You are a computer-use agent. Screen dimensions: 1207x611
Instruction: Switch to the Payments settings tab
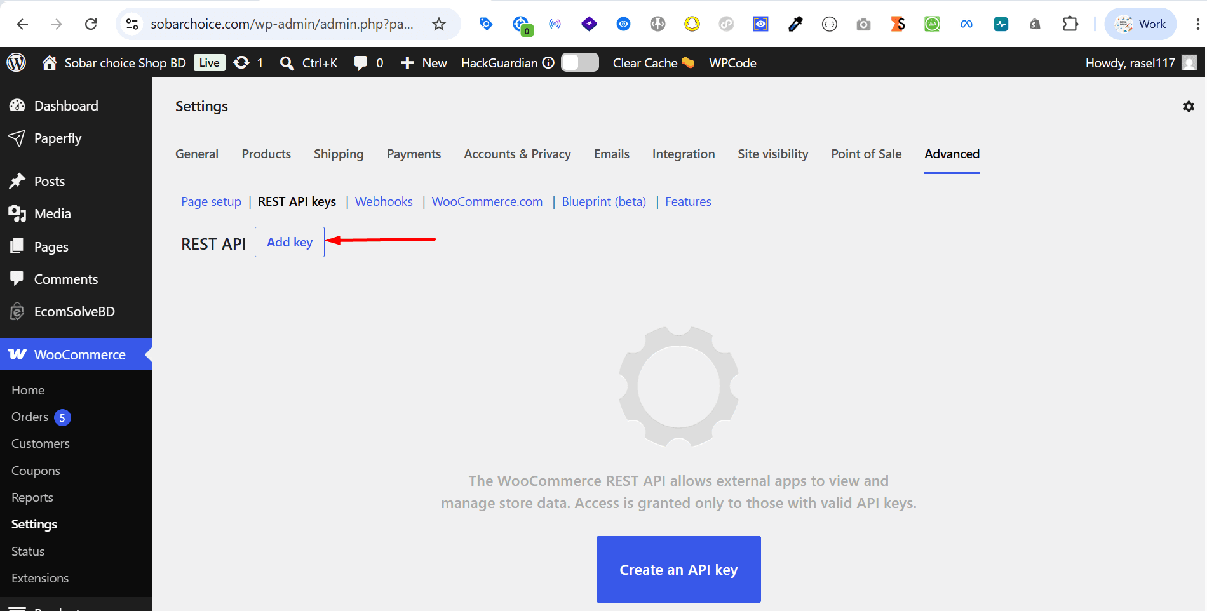coord(414,154)
